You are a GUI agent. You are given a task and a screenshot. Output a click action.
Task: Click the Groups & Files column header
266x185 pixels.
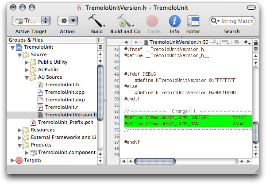(x=49, y=39)
